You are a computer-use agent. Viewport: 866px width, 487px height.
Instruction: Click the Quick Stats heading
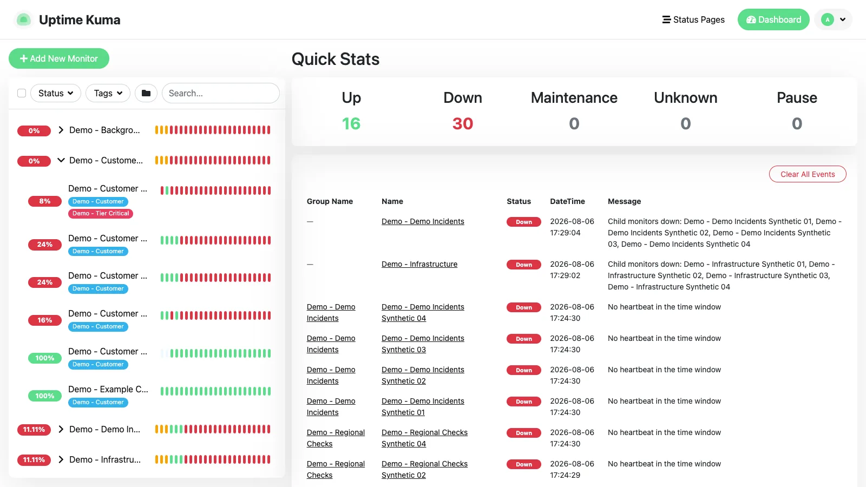pyautogui.click(x=336, y=59)
